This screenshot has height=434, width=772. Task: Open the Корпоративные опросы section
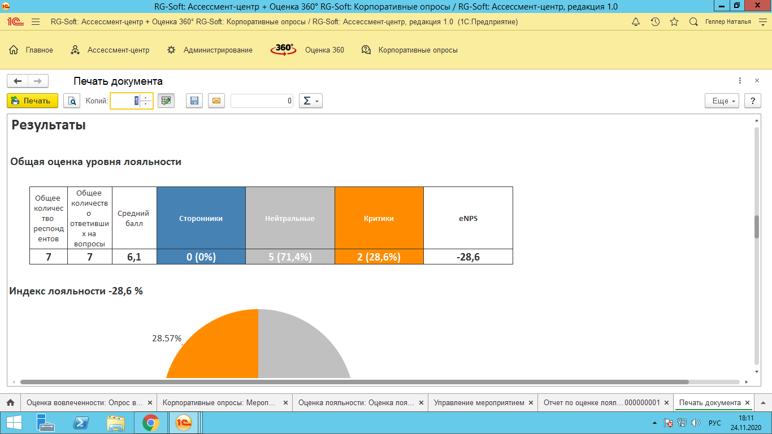coord(410,50)
